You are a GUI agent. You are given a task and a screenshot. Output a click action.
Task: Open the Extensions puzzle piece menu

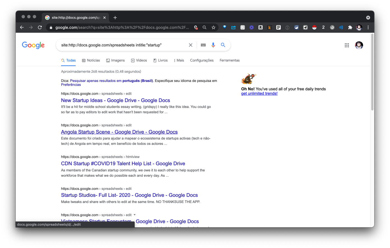(350, 27)
